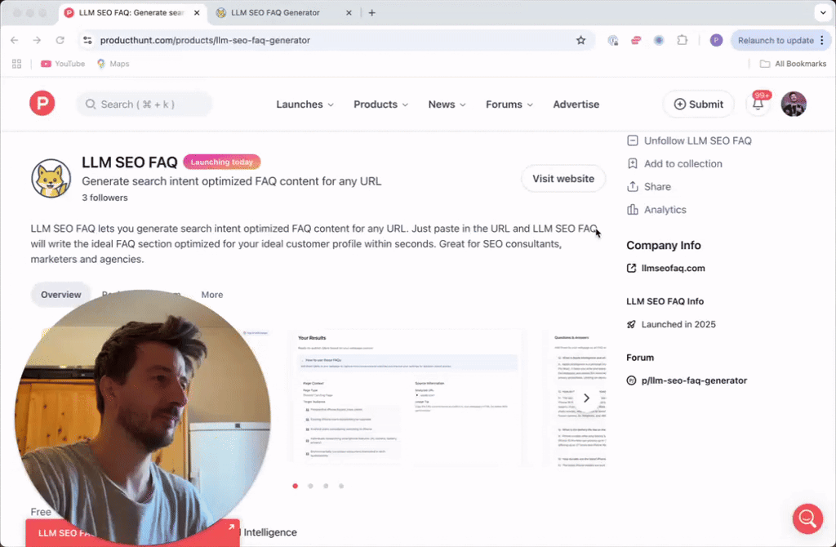Open the red LLM SEO FAQ banner arrow

[x=231, y=527]
